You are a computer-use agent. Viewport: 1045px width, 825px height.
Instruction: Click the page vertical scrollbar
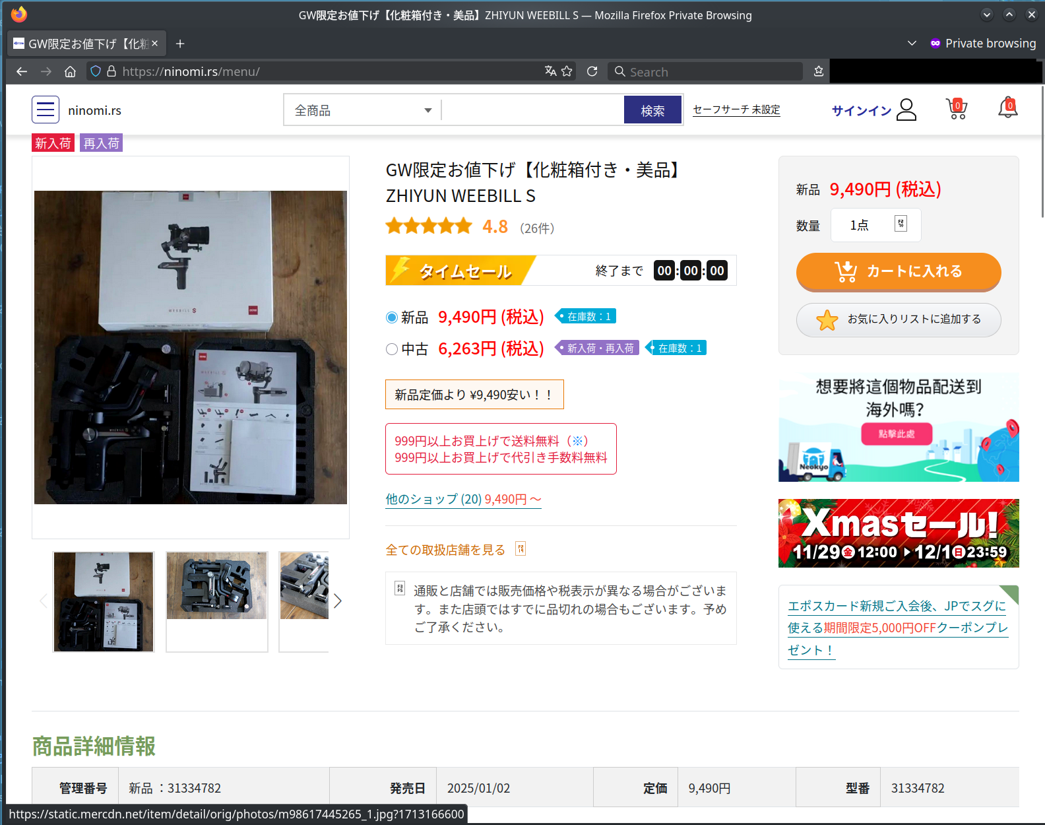point(1042,152)
